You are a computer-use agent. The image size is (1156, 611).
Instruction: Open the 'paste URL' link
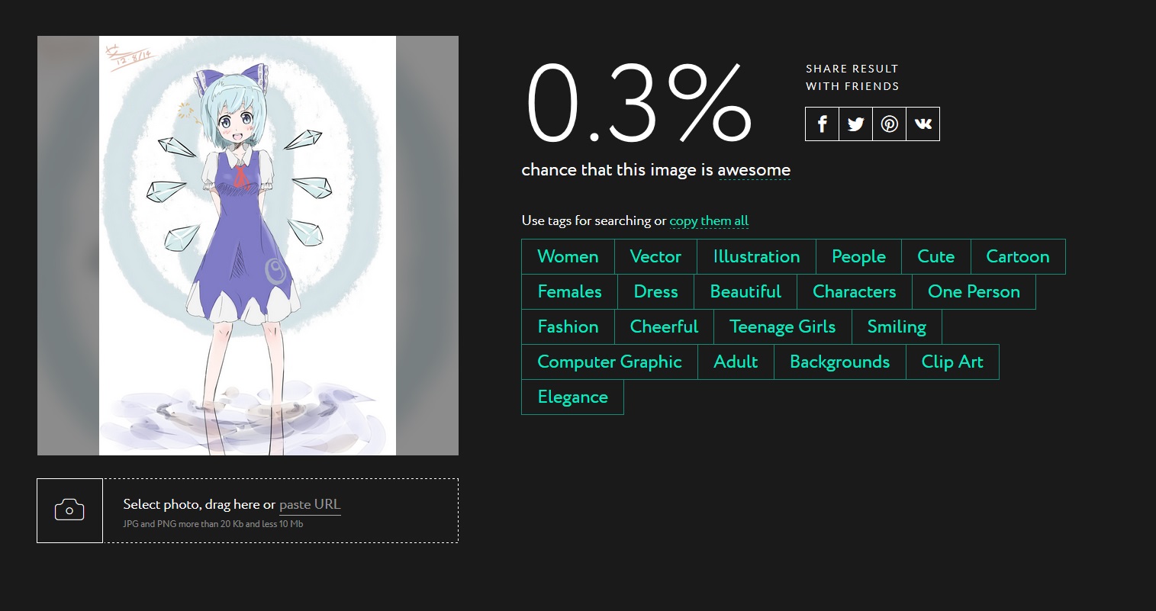coord(310,504)
